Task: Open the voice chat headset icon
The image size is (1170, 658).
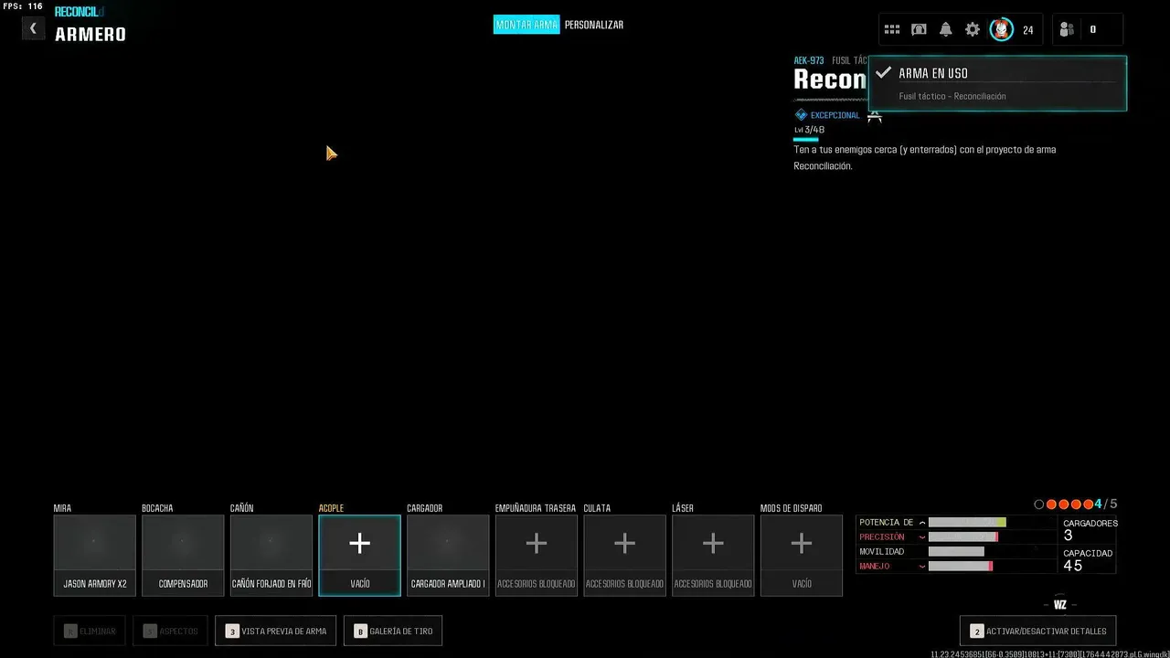Action: 919,29
